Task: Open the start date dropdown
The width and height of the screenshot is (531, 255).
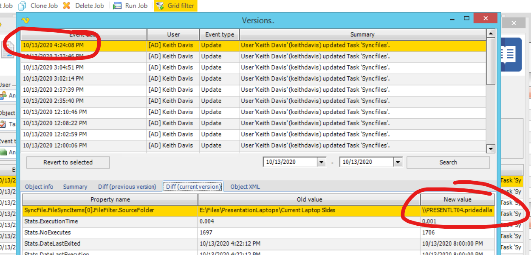Action: [321, 162]
